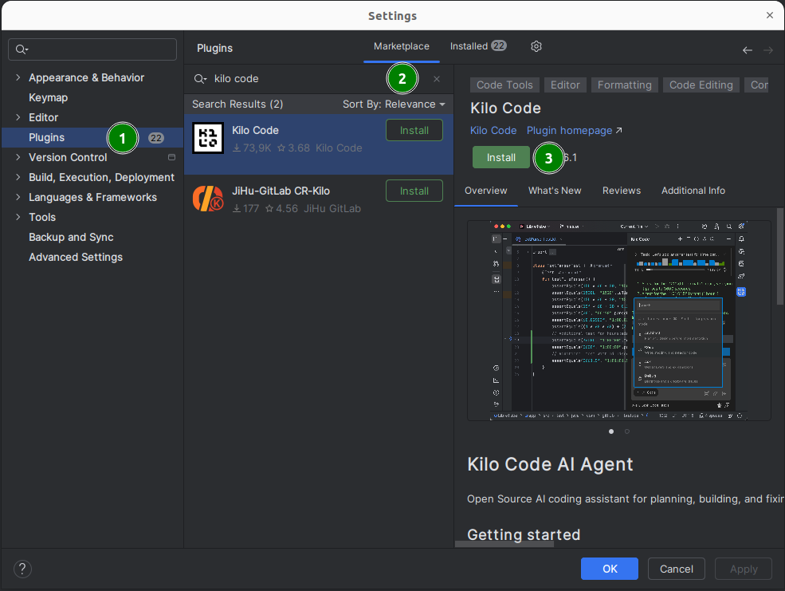This screenshot has width=785, height=591.
Task: Open the Plugins settings gear icon
Action: (536, 46)
